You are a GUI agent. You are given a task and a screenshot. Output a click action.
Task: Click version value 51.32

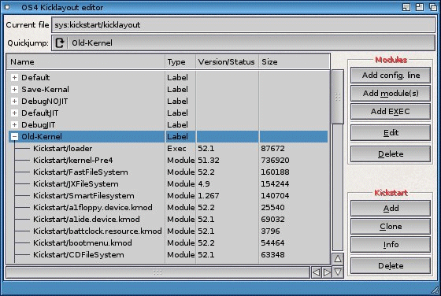click(x=209, y=161)
